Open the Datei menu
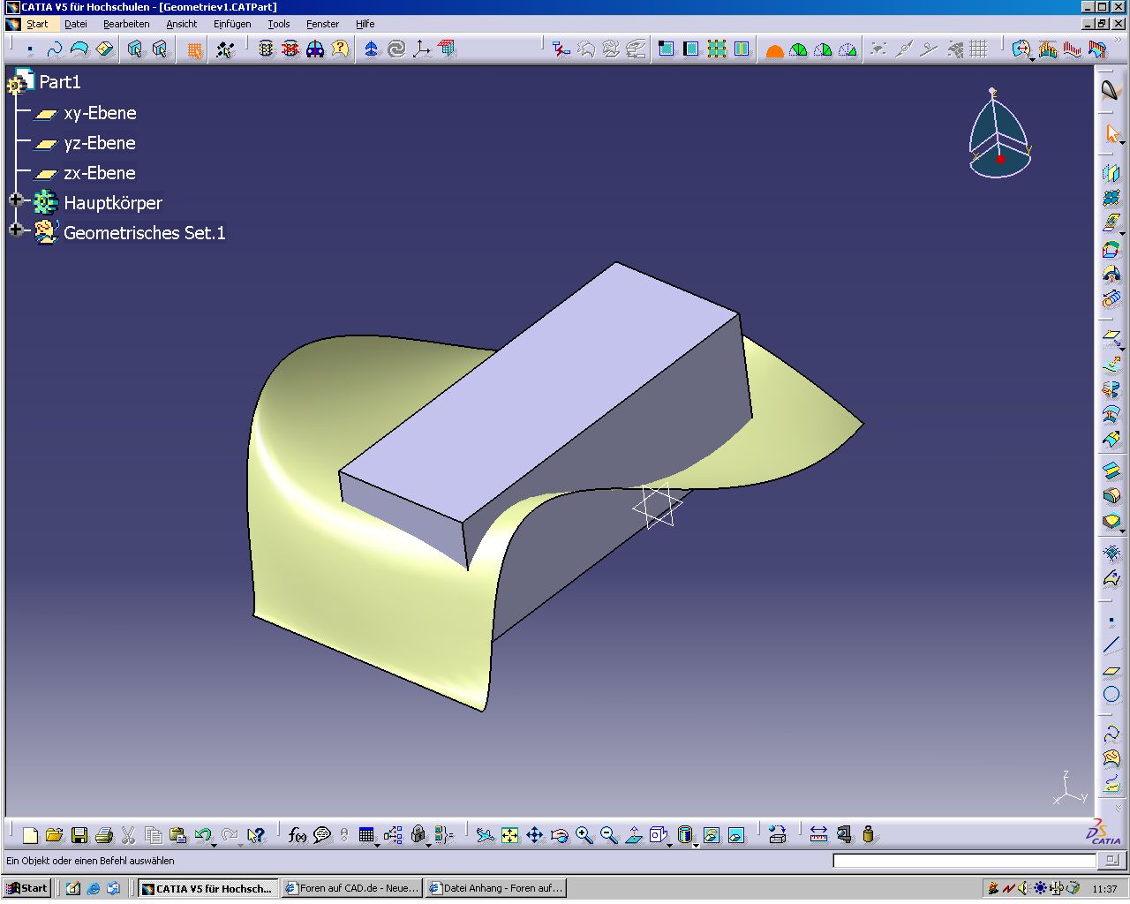Viewport: 1130px width, 904px height. (76, 24)
